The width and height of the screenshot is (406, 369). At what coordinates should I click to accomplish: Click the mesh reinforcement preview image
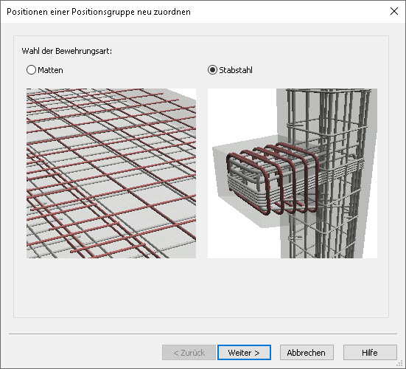coord(111,173)
